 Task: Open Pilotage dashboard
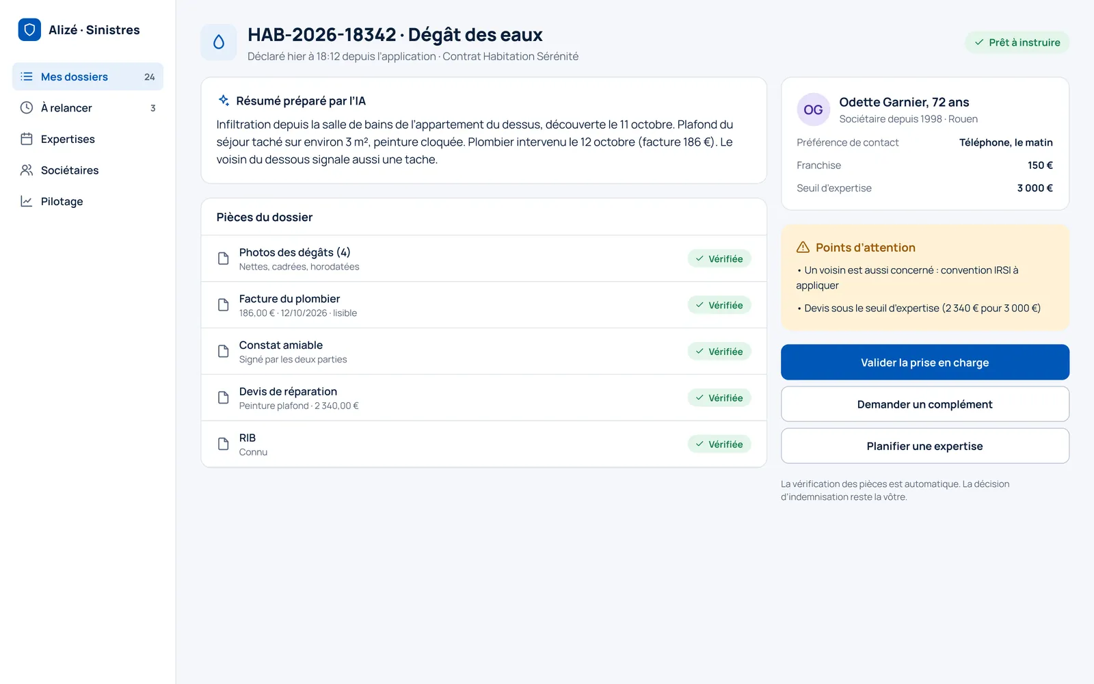coord(88,201)
